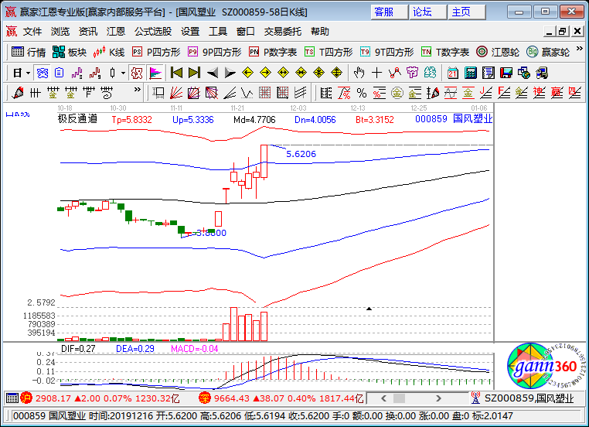Click the 主页 button
This screenshot has width=589, height=427.
[x=467, y=12]
